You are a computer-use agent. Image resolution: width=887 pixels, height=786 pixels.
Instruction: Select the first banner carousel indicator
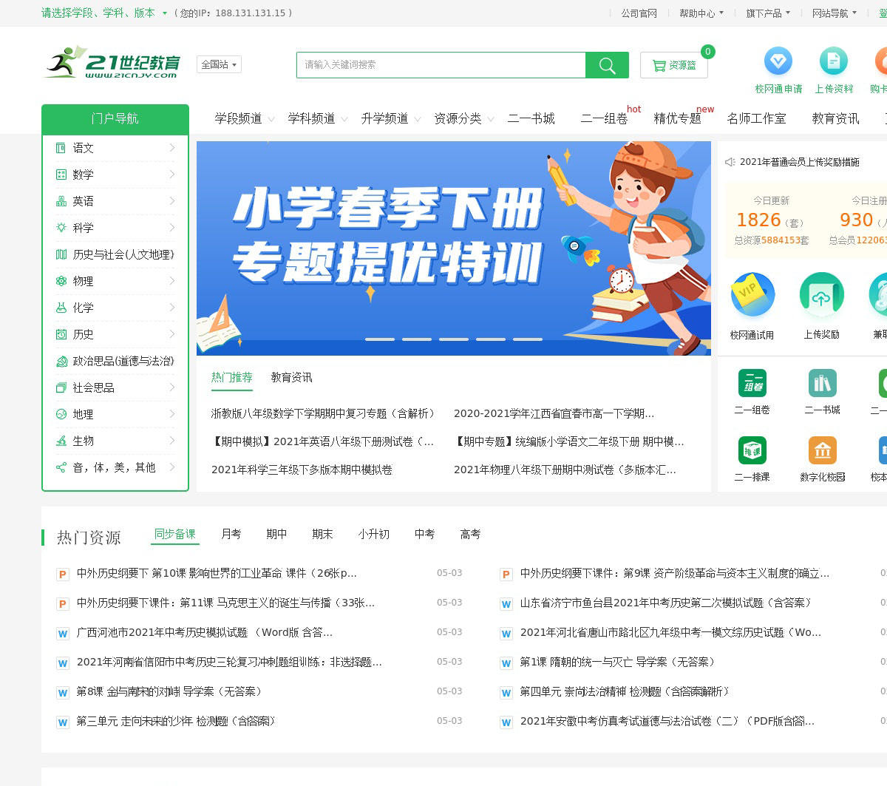pos(380,339)
